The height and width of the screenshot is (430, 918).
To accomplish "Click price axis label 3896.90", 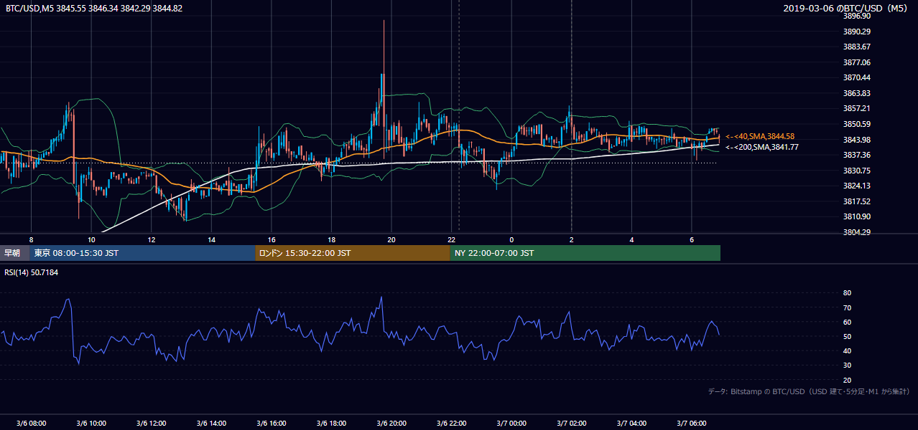I will (x=857, y=16).
